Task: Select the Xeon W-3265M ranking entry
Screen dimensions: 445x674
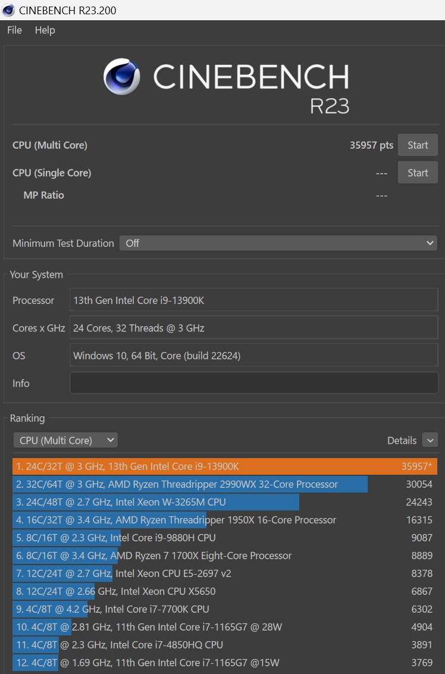Action: coord(225,502)
